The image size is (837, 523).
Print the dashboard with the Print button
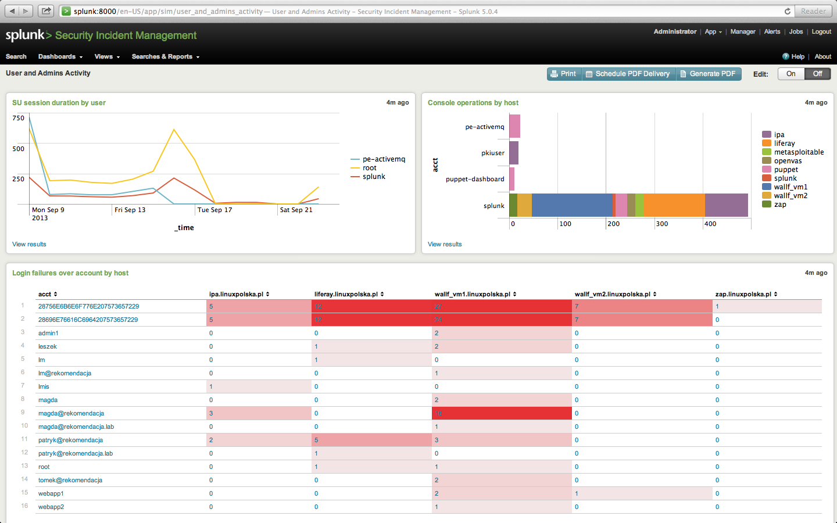pos(564,74)
